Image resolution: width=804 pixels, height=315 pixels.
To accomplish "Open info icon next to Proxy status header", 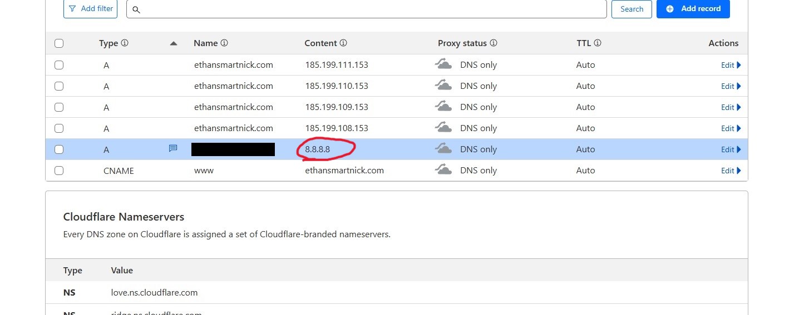I will click(493, 43).
